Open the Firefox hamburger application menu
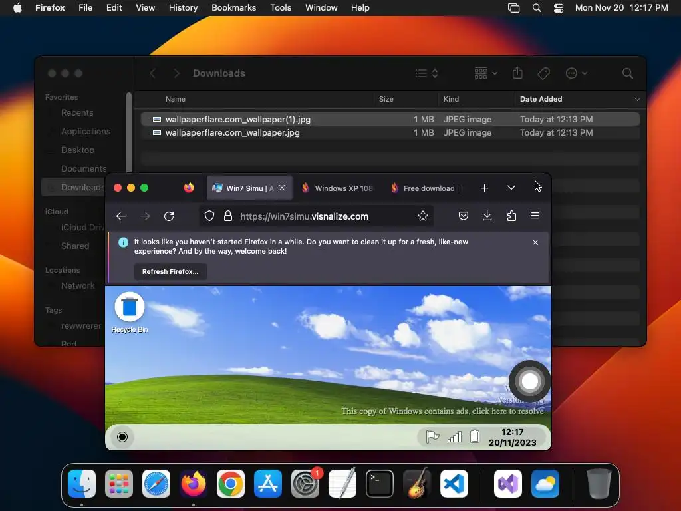The width and height of the screenshot is (681, 511). click(535, 216)
